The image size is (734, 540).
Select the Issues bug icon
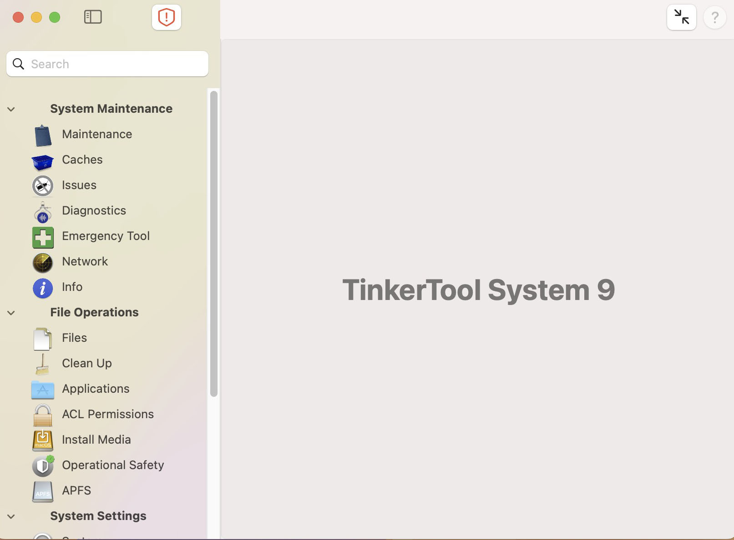tap(43, 186)
